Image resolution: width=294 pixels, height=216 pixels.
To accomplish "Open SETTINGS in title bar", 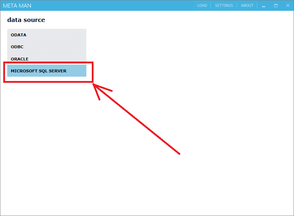I will [x=224, y=5].
